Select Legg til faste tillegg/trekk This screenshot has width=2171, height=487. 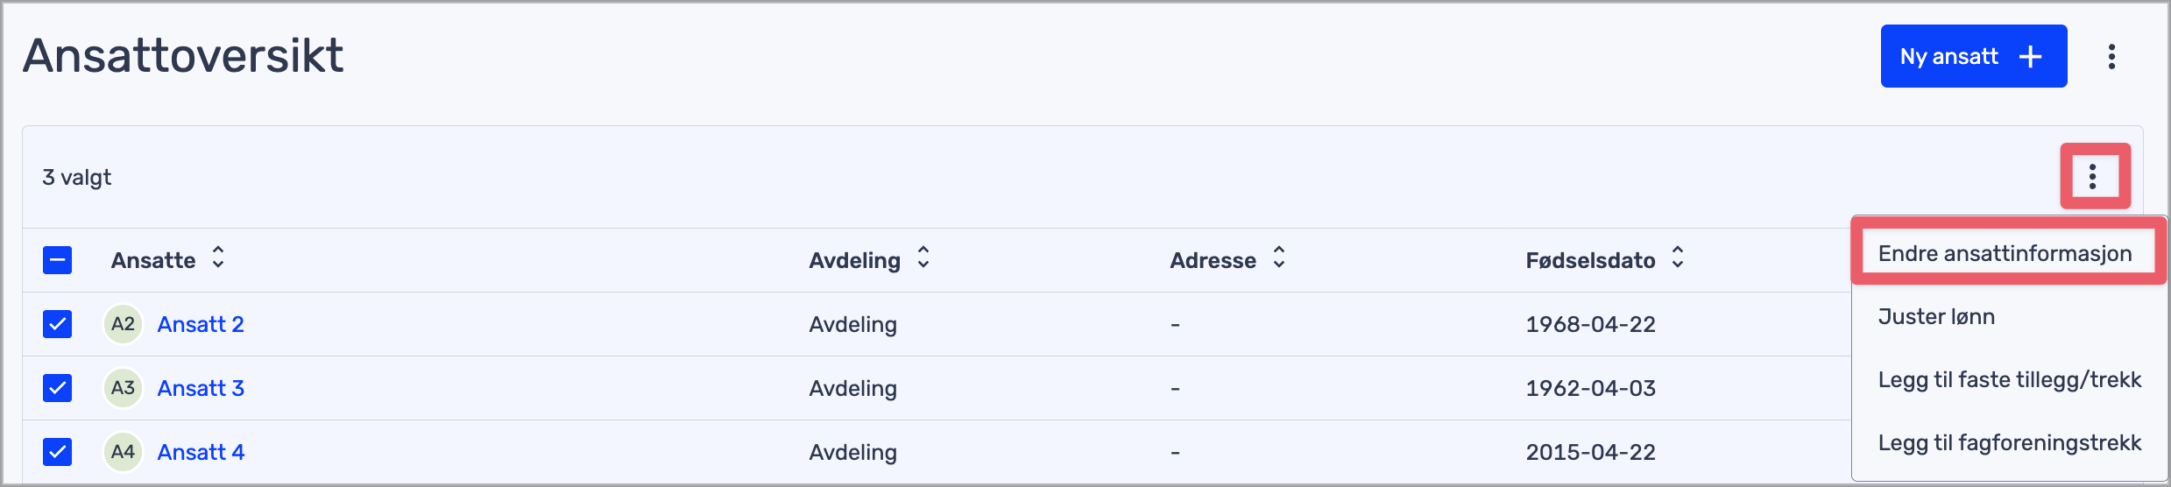(x=2009, y=380)
